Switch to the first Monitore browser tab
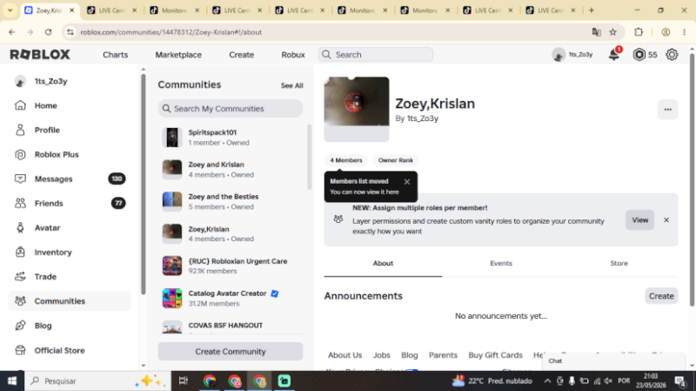Viewport: 696px width, 391px height. coord(174,10)
